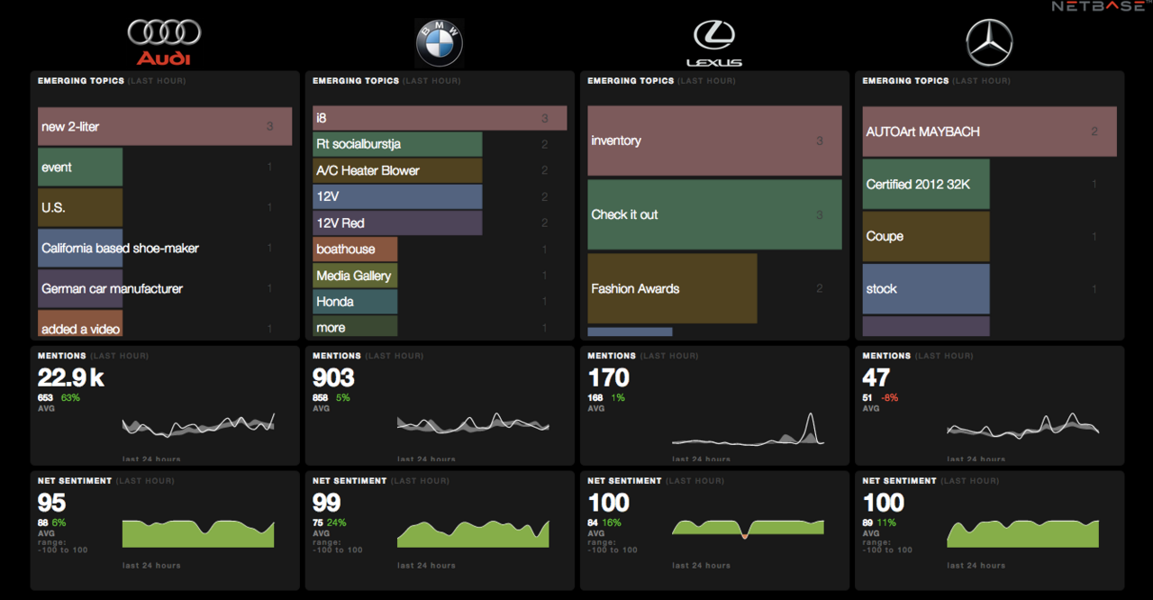Select 'Media Gallery' topic bar
Screen dimensions: 1153x600
(x=355, y=275)
